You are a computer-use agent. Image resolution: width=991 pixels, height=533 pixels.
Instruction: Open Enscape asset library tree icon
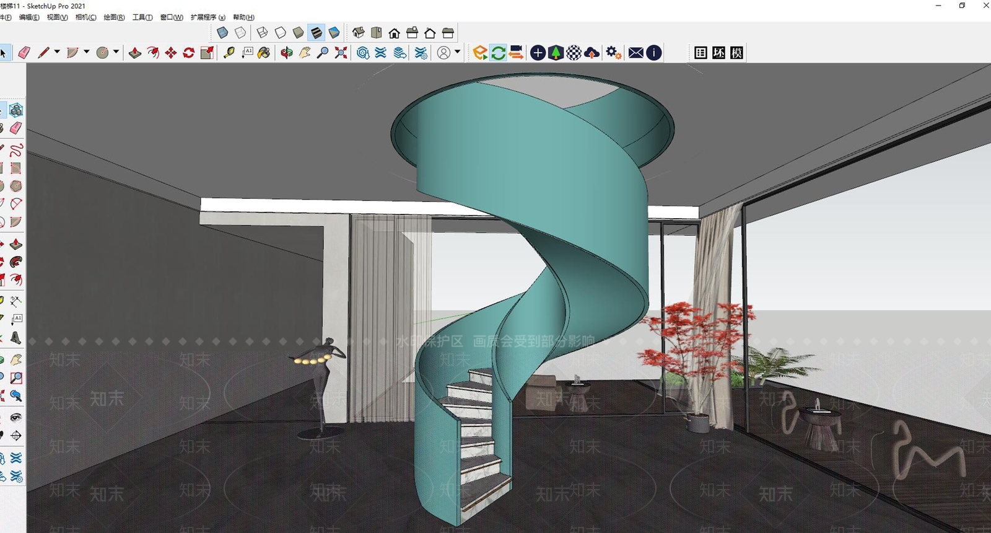pyautogui.click(x=556, y=53)
